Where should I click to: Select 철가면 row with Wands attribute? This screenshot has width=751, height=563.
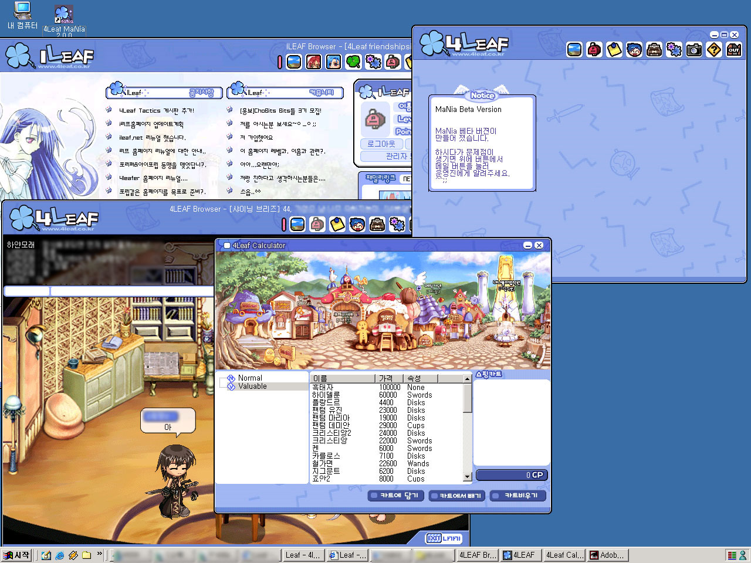387,464
